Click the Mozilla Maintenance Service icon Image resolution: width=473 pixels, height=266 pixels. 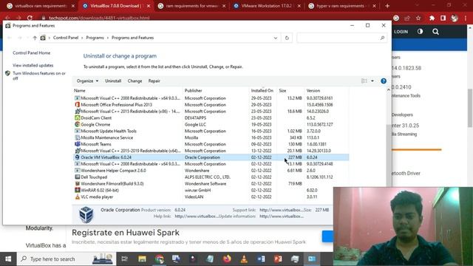coord(77,137)
